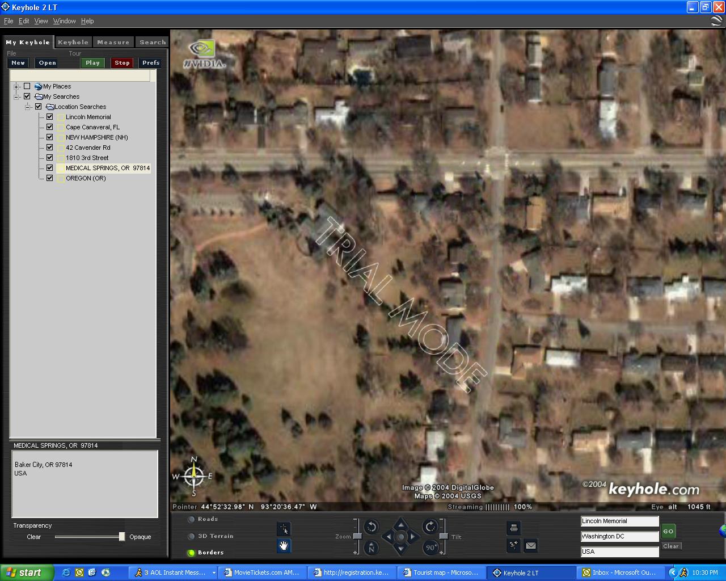Uncheck the Lincoln Memorial checkbox
This screenshot has height=581, width=726.
point(49,117)
